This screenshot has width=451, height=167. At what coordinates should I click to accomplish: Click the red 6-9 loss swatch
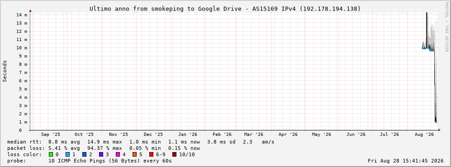tap(151, 155)
